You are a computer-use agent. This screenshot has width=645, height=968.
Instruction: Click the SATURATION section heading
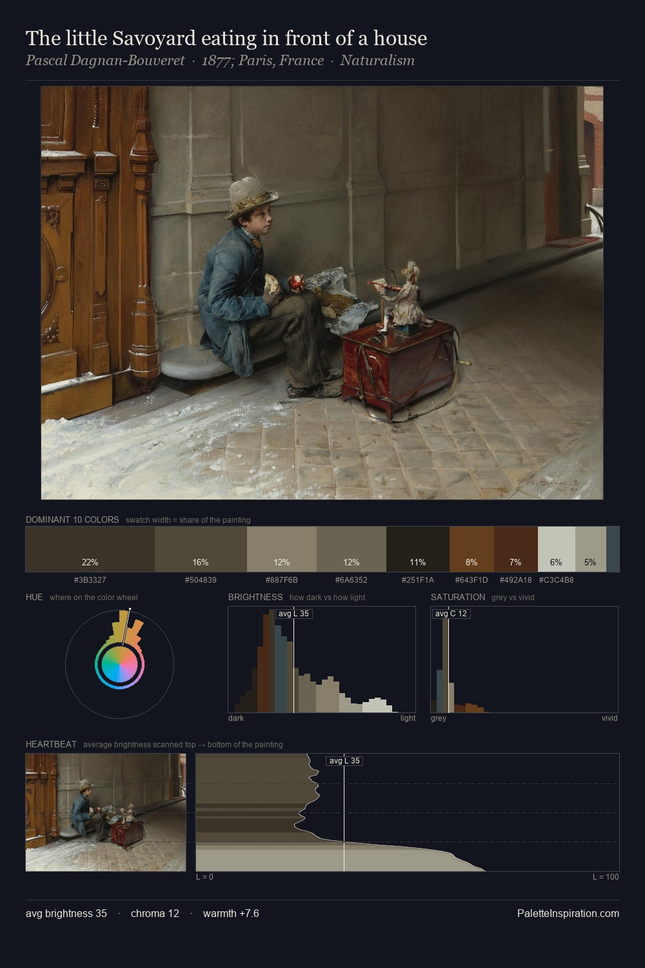click(x=458, y=597)
